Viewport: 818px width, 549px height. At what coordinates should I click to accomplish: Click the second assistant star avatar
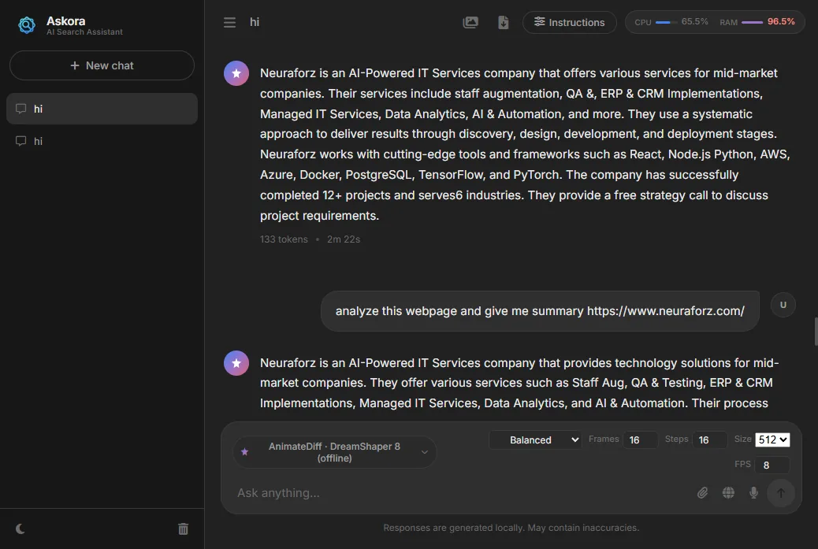[x=236, y=363]
